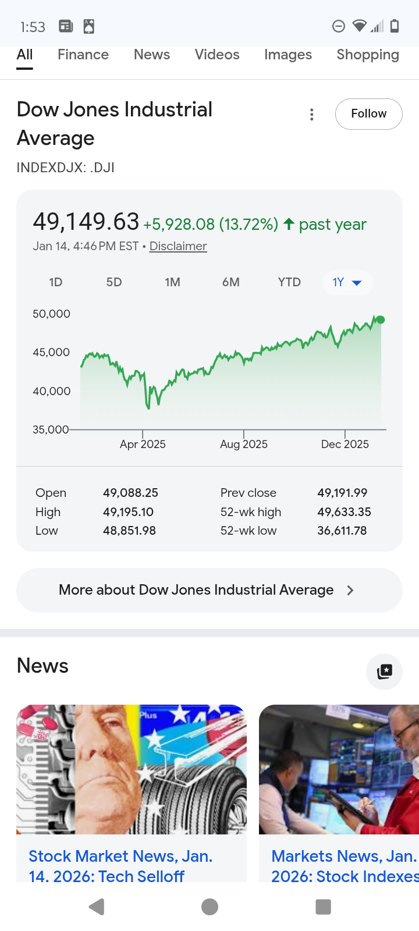Tap the recent apps square button
Screen dimensions: 419x931
pos(323,907)
